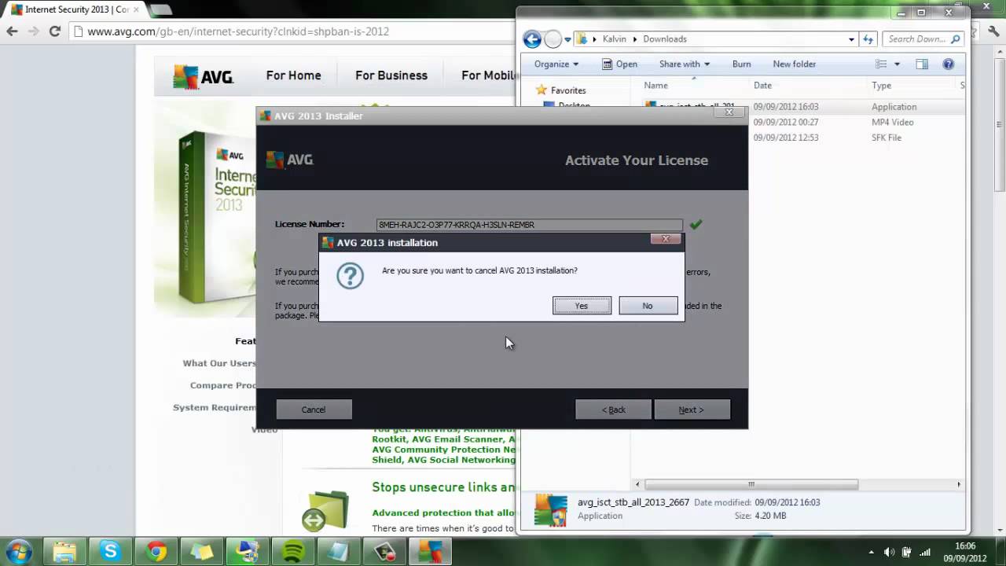The width and height of the screenshot is (1006, 566).
Task: Click the AVG installer taskbar icon
Action: click(x=430, y=552)
